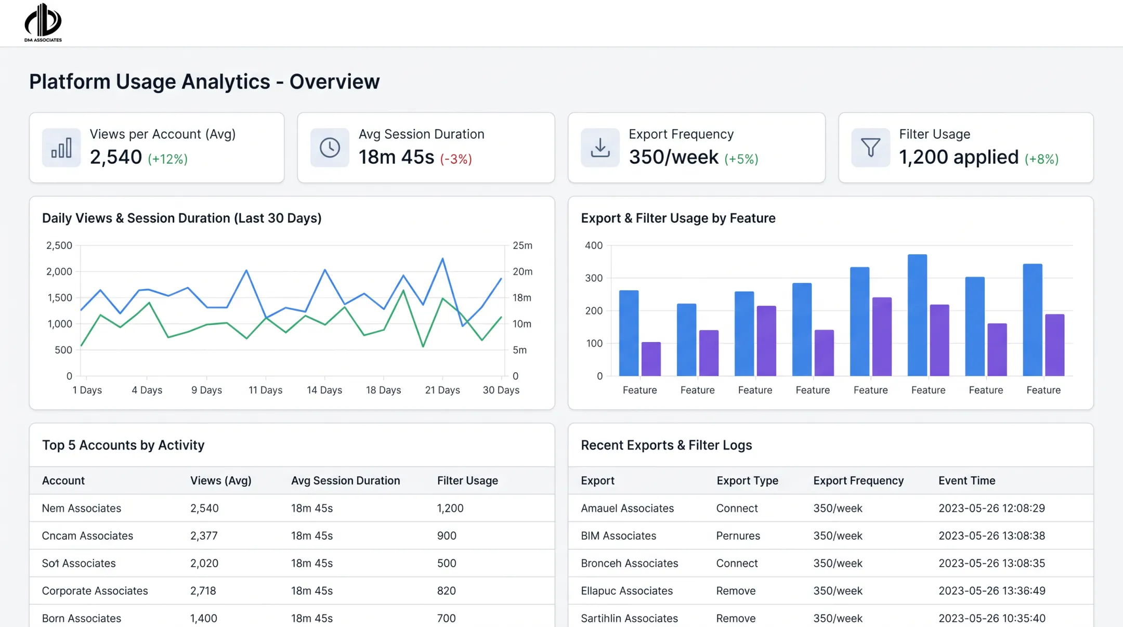Click the Platform Usage Analytics - Overview heading
This screenshot has height=627, width=1123.
(204, 82)
